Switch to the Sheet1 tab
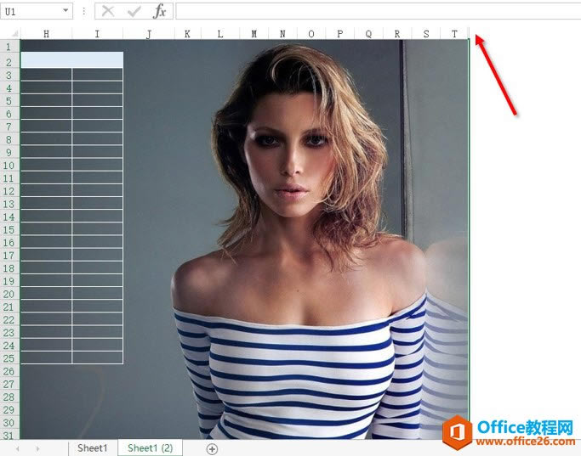Image resolution: width=581 pixels, height=456 pixels. point(93,448)
